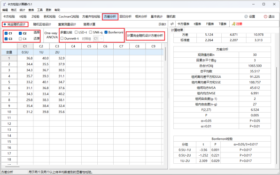Select the C4 column header
Screen dimensions: 280x175
(x=73, y=46)
